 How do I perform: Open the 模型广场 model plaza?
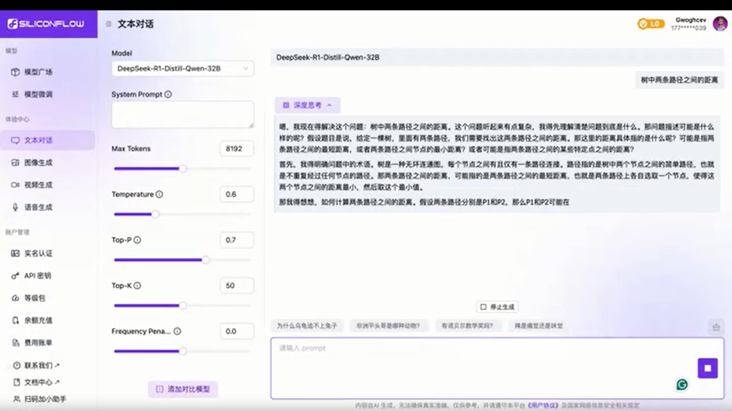pos(38,72)
